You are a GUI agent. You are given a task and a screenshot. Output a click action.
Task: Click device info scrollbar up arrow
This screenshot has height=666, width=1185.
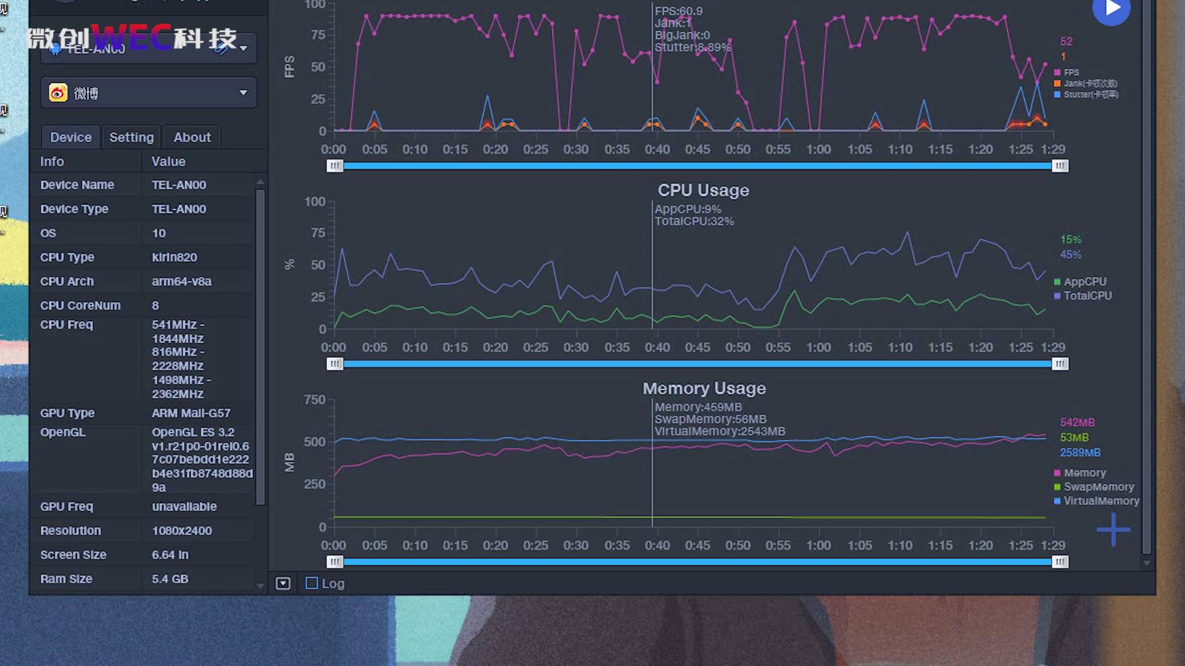coord(260,182)
